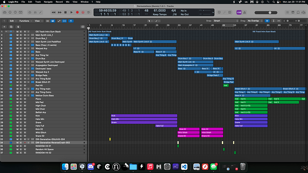
Task: Solo the Kick track
Action: [21, 116]
